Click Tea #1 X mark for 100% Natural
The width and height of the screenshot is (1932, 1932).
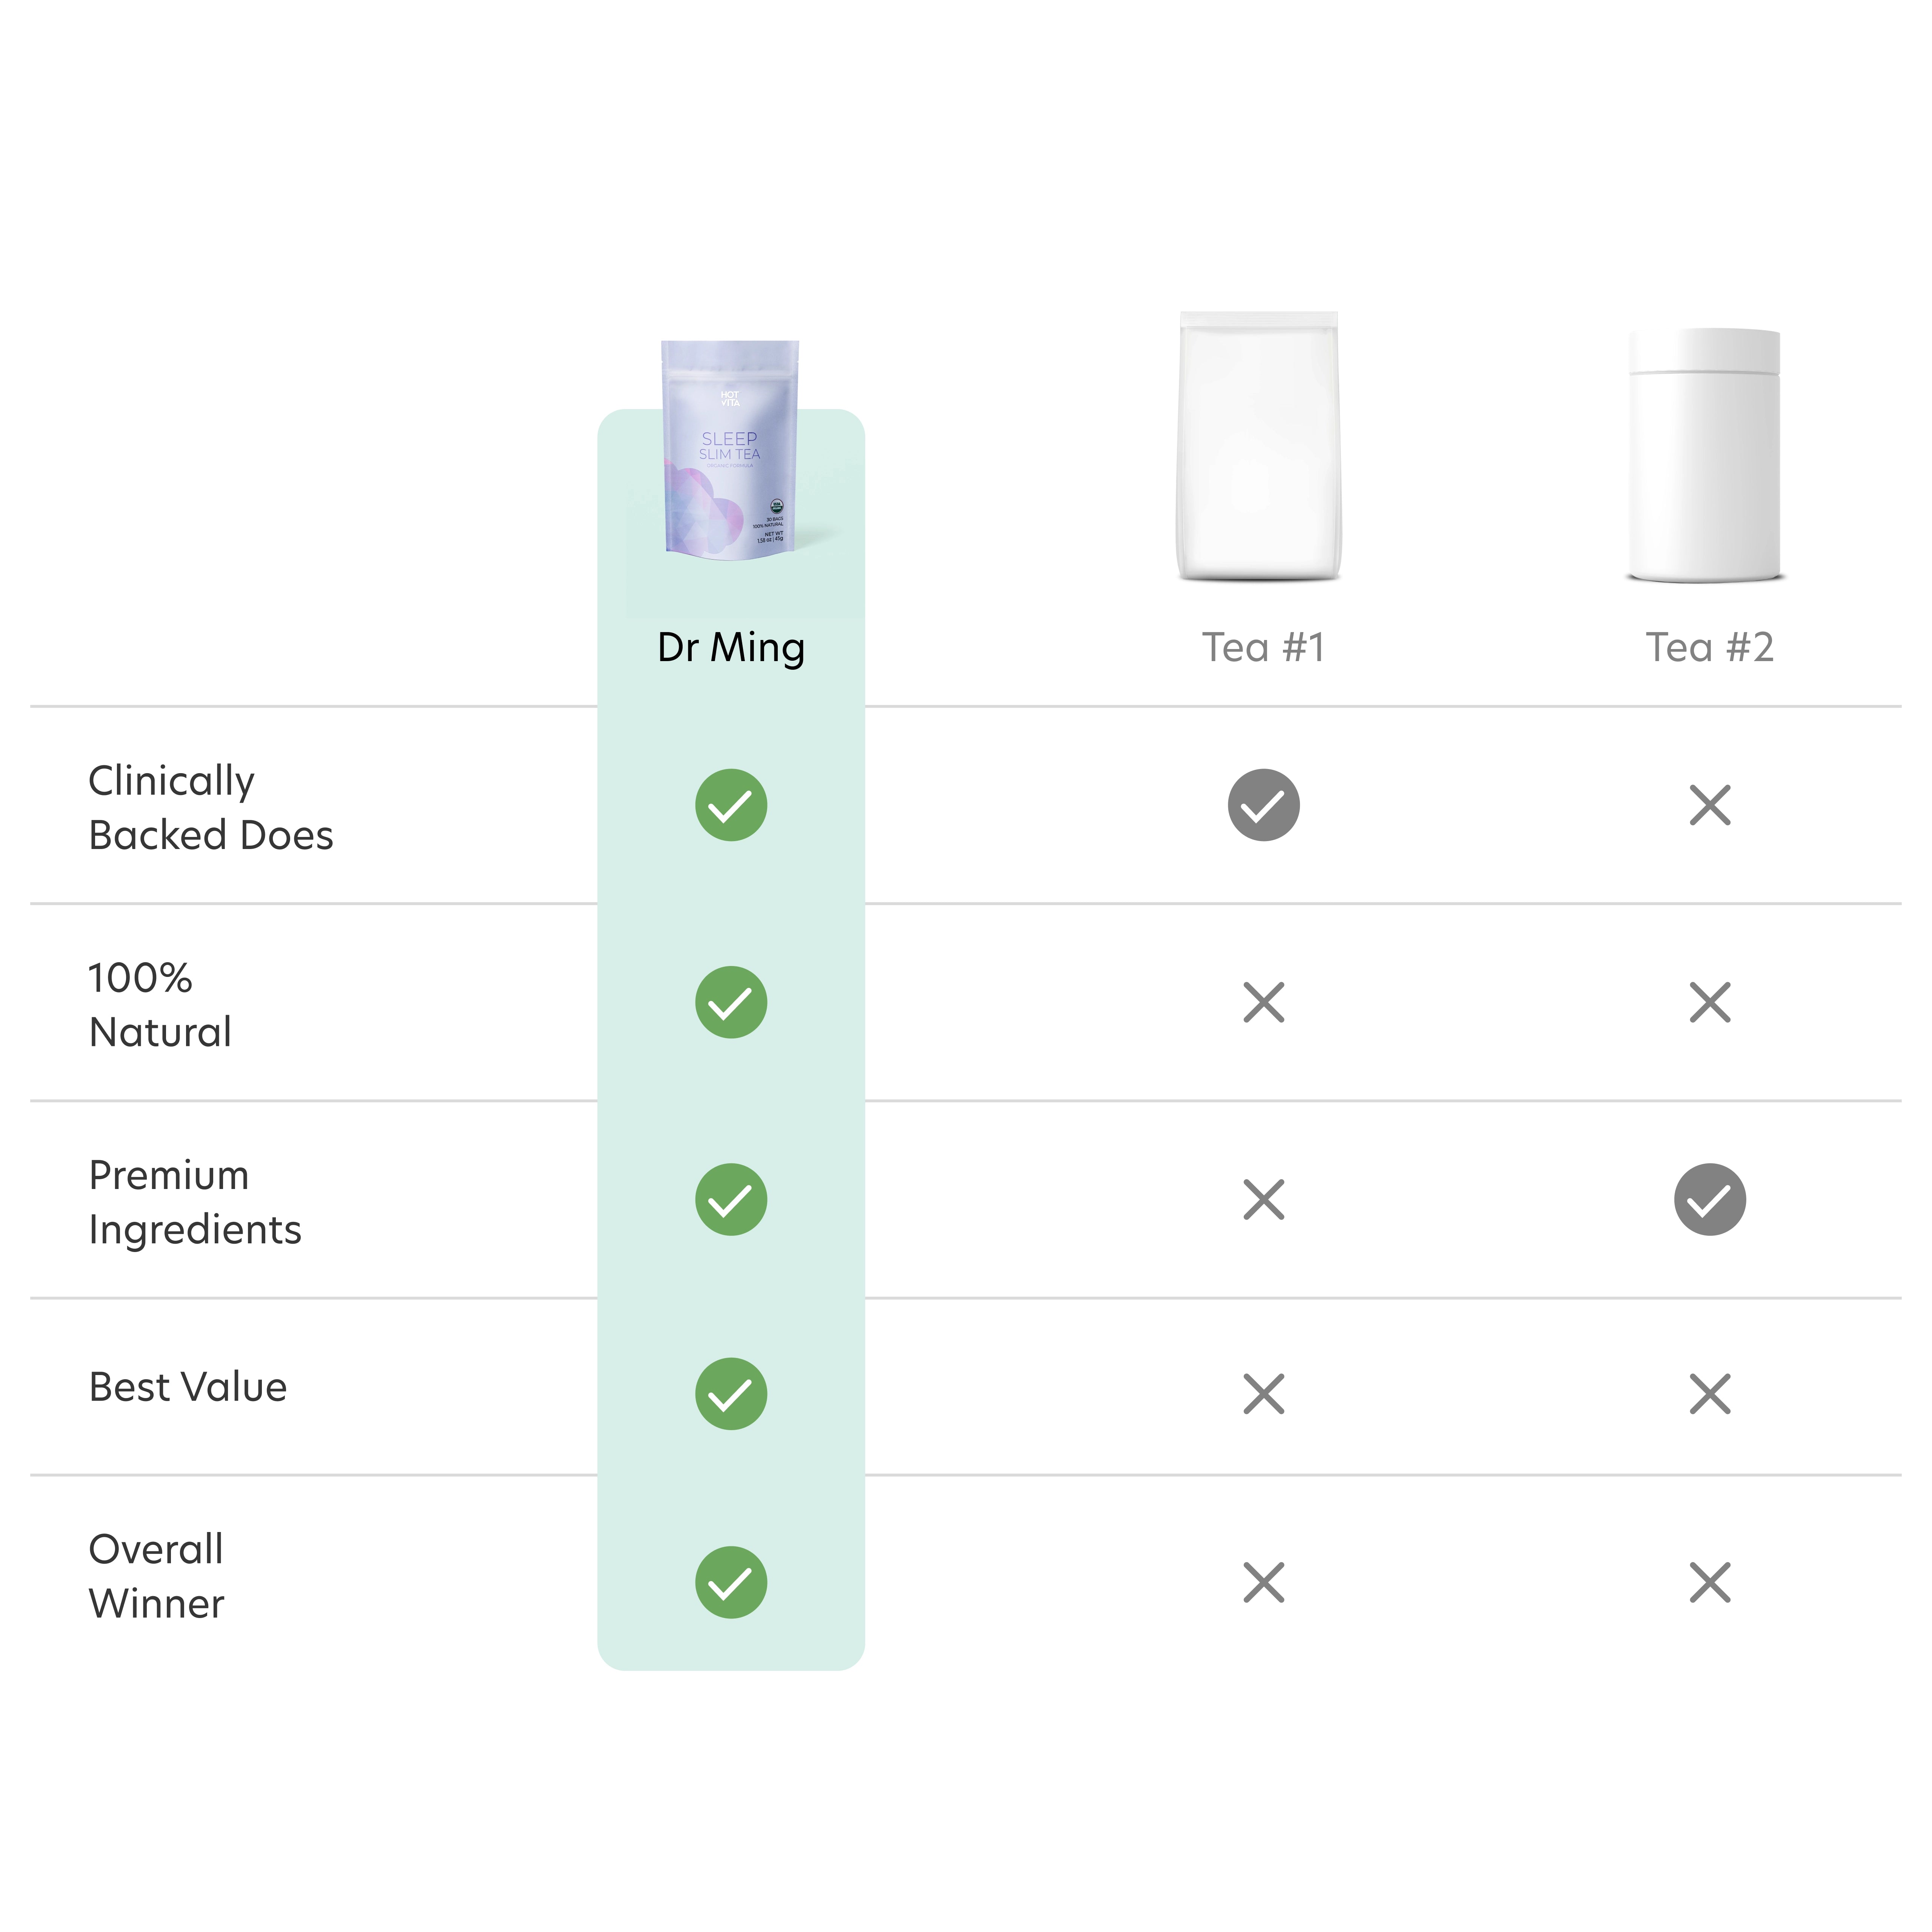click(x=1264, y=1002)
